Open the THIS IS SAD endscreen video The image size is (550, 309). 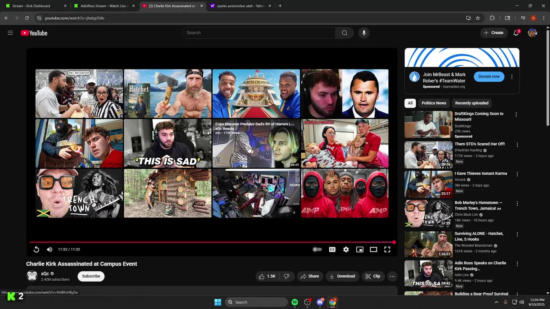coord(168,143)
